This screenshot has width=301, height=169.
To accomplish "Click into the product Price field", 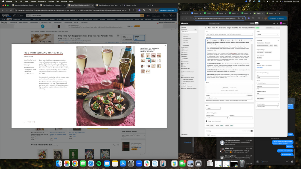I will pyautogui.click(x=213, y=108).
